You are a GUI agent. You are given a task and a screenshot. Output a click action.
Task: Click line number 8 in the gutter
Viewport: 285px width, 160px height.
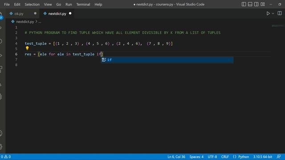[16, 65]
